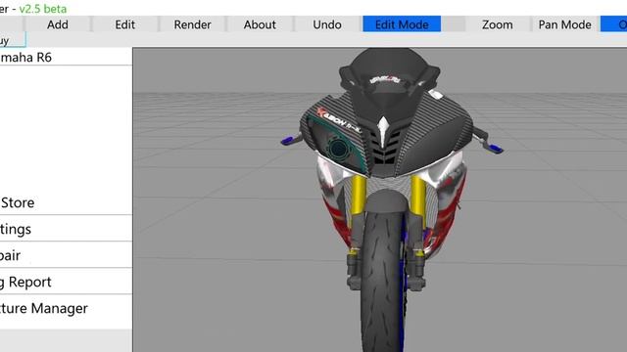Open the Repair entry in sidebar
This screenshot has width=627, height=352.
click(66, 255)
